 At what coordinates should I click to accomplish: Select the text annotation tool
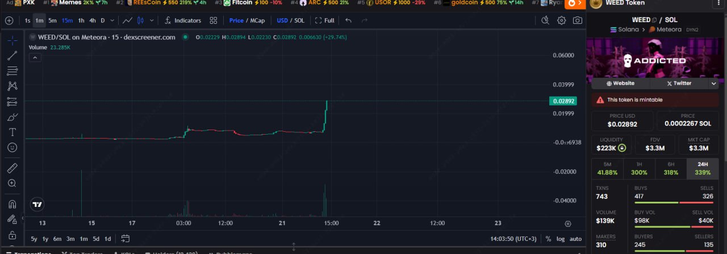(x=12, y=132)
